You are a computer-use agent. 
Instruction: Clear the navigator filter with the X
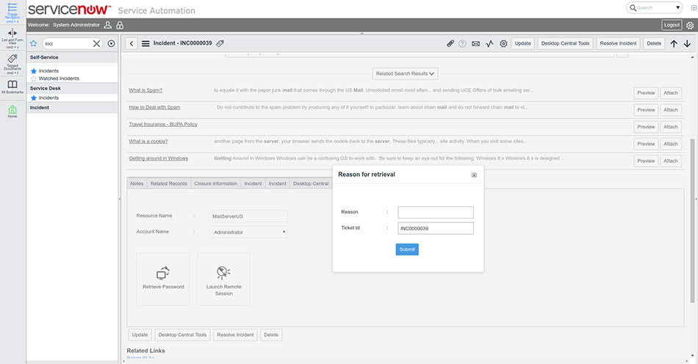pyautogui.click(x=96, y=43)
